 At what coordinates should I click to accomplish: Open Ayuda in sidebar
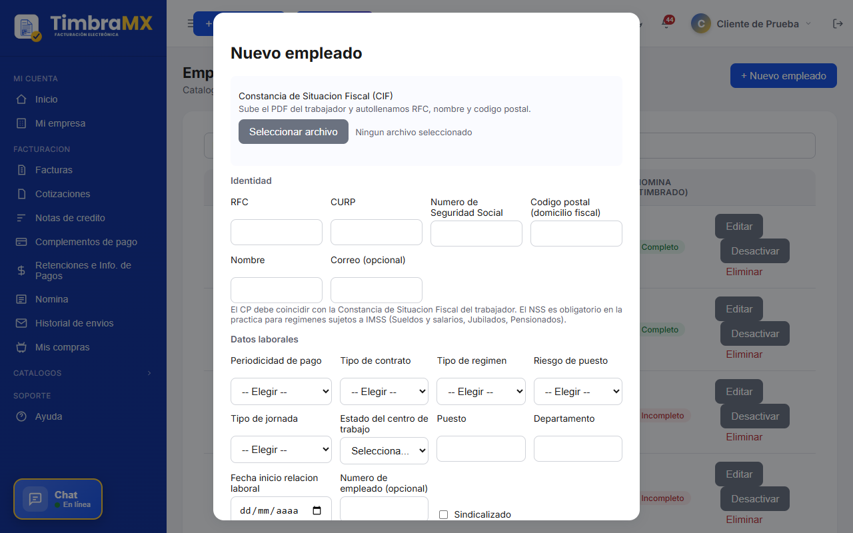click(49, 416)
